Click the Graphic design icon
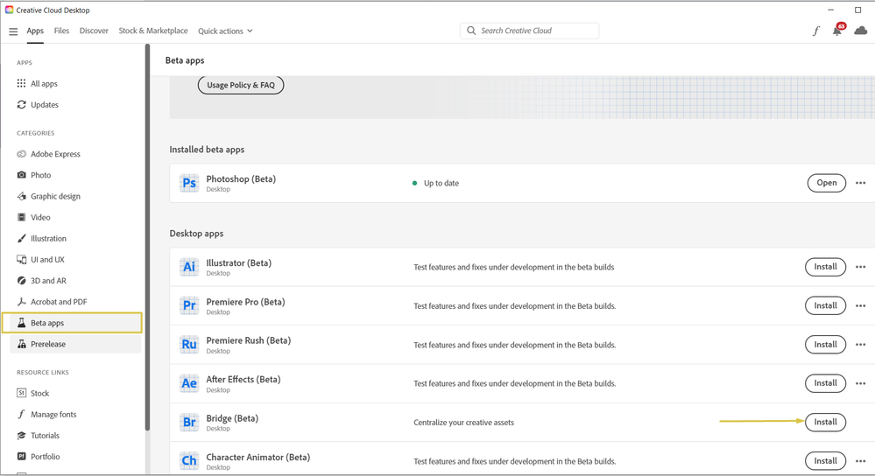 21,196
